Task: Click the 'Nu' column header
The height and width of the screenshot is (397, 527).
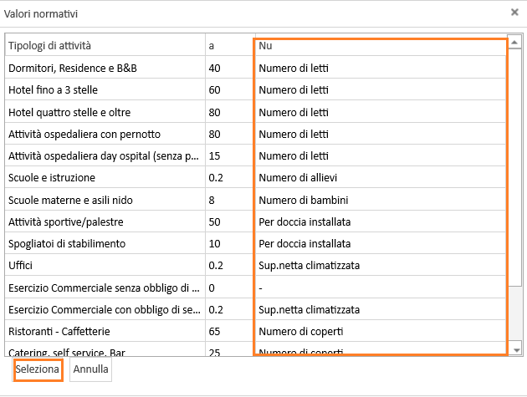Action: [x=381, y=45]
